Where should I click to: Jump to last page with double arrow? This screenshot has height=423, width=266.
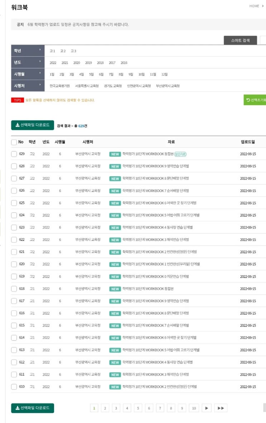coord(221,408)
